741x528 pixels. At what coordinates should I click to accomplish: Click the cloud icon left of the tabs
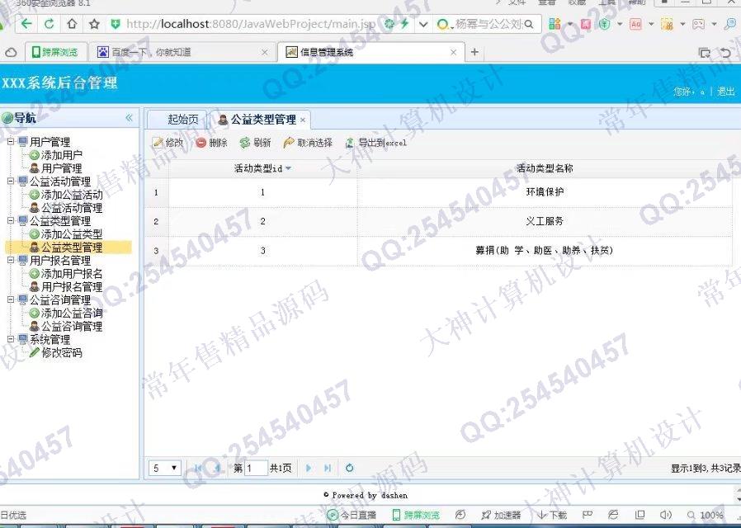11,53
